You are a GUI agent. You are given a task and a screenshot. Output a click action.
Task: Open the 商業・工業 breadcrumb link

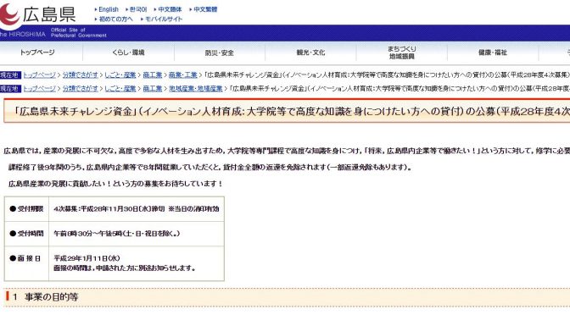183,75
